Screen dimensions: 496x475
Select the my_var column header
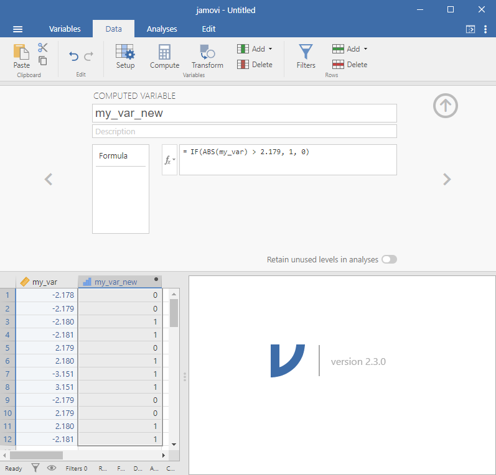click(x=47, y=282)
